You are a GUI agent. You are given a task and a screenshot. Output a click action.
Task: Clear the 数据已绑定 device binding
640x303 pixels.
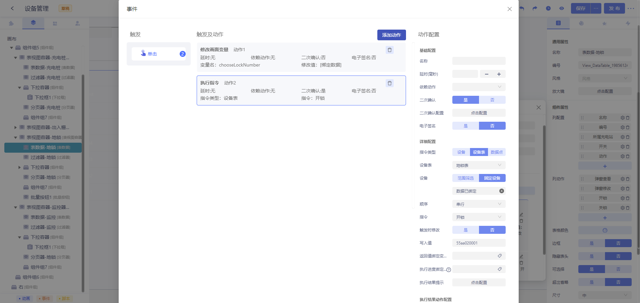501,191
